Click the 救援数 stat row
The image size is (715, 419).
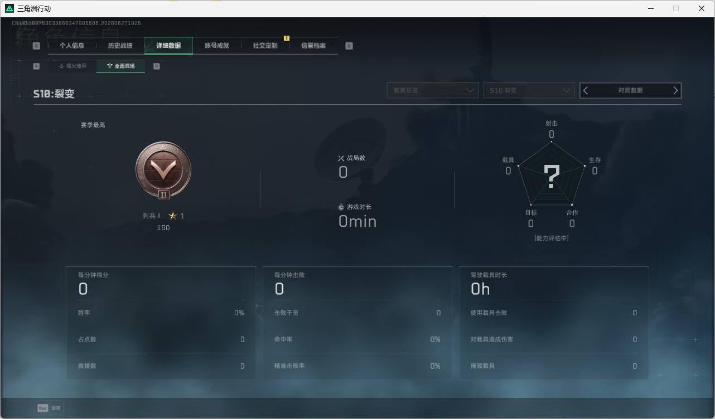(161, 366)
